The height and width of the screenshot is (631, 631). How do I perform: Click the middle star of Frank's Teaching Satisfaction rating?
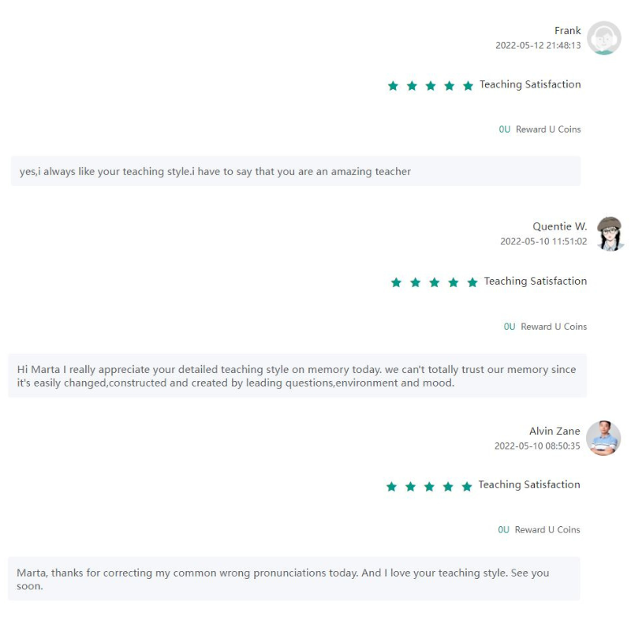point(431,85)
